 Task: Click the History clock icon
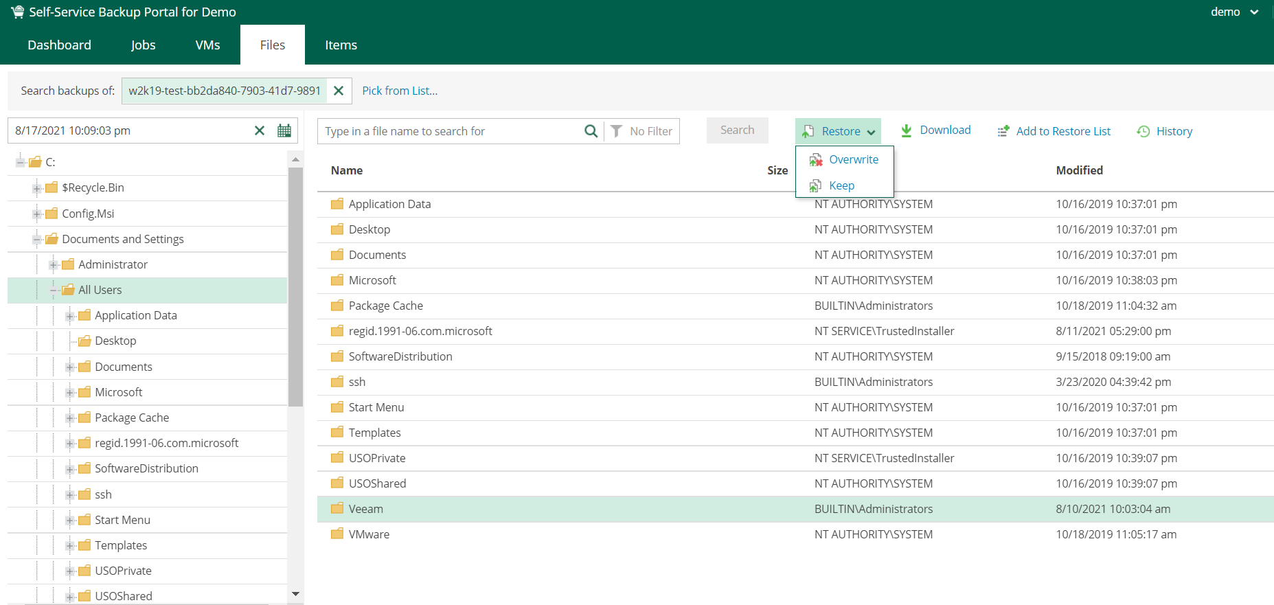[x=1144, y=131]
